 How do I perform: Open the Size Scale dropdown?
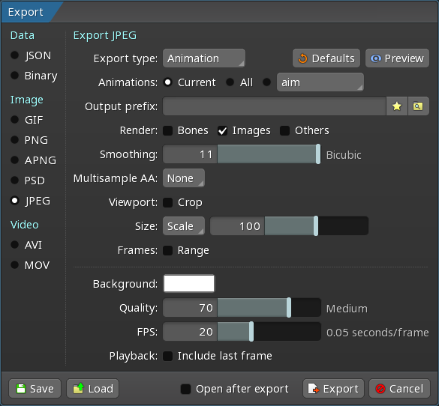[x=184, y=225]
